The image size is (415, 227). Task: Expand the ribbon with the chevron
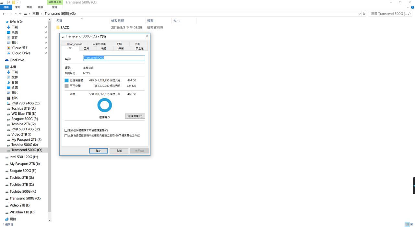pos(408,7)
